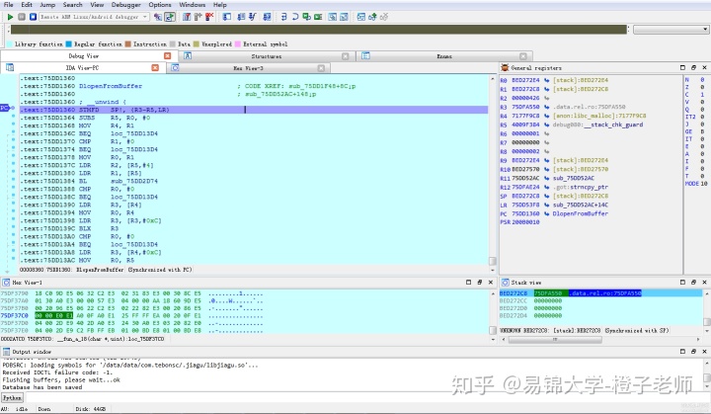711x414 pixels.
Task: Click the Run until return green icon
Action: pyautogui.click(x=306, y=17)
